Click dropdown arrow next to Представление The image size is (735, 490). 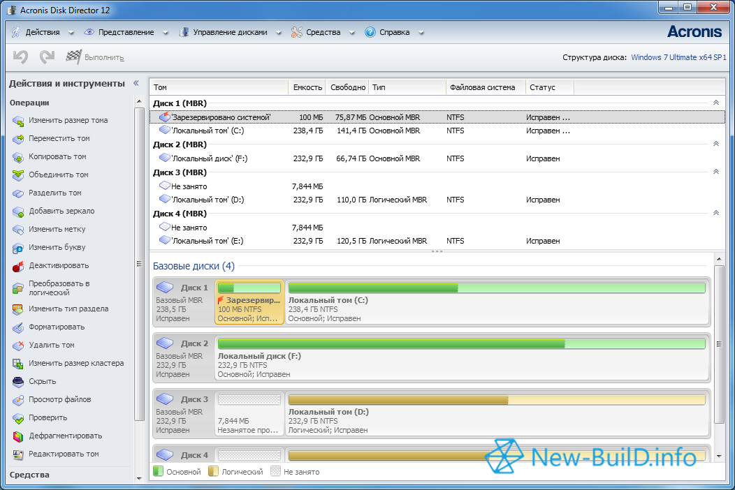[x=165, y=33]
